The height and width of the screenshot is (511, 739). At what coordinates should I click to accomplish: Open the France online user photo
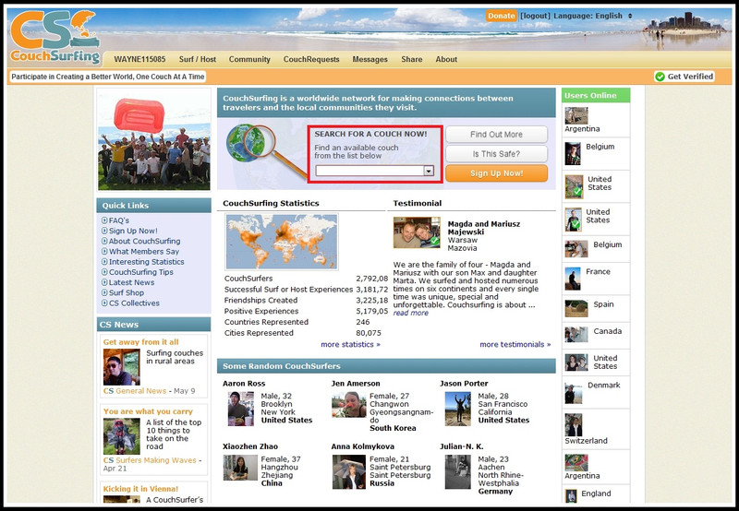573,279
